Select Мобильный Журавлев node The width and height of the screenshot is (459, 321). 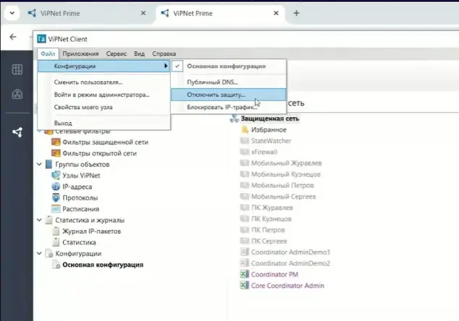coord(286,163)
